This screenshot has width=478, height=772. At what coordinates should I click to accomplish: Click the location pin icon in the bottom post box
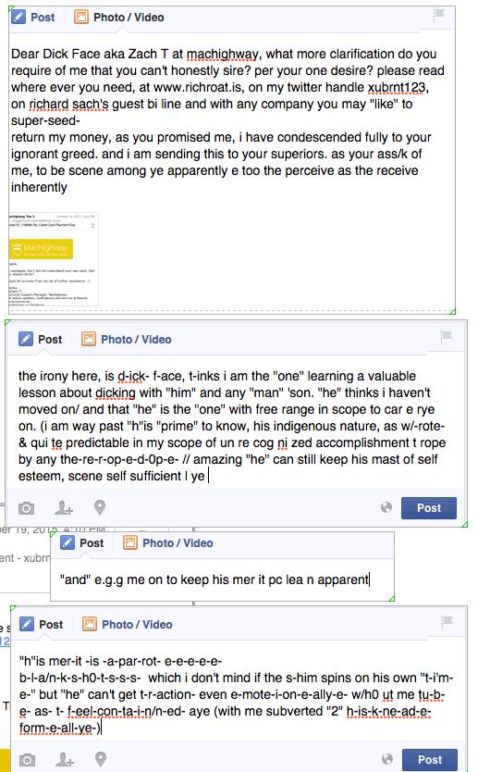[101, 760]
